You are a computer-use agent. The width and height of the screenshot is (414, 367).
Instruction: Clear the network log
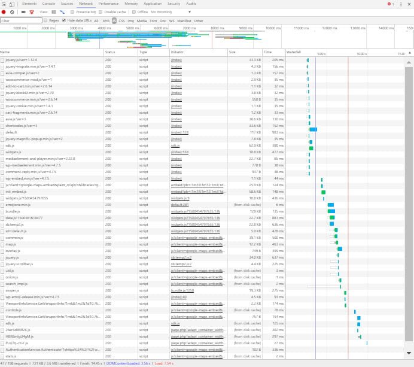click(12, 12)
